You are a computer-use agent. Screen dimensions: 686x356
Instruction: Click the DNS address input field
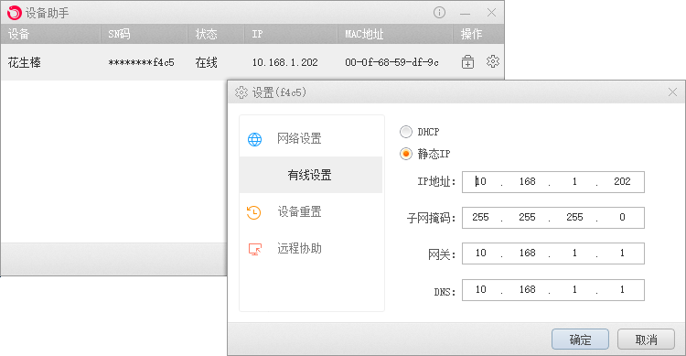tap(553, 290)
